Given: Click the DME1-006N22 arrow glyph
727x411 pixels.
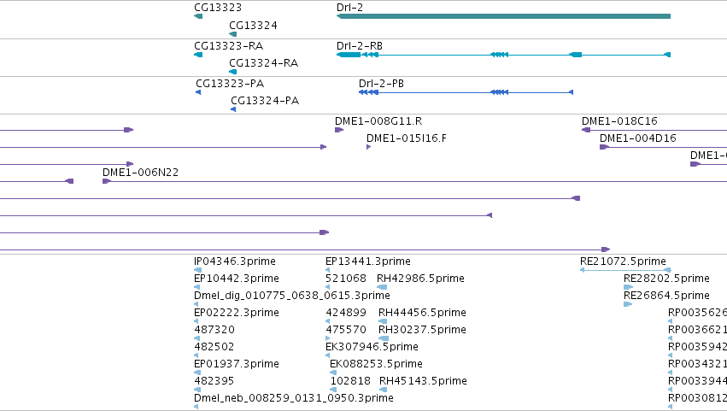Looking at the screenshot, I should click(x=107, y=181).
